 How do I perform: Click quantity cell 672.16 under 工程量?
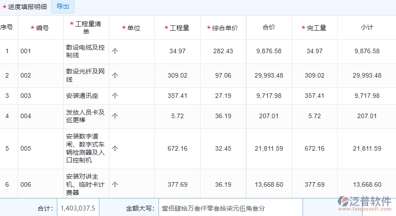(177, 148)
